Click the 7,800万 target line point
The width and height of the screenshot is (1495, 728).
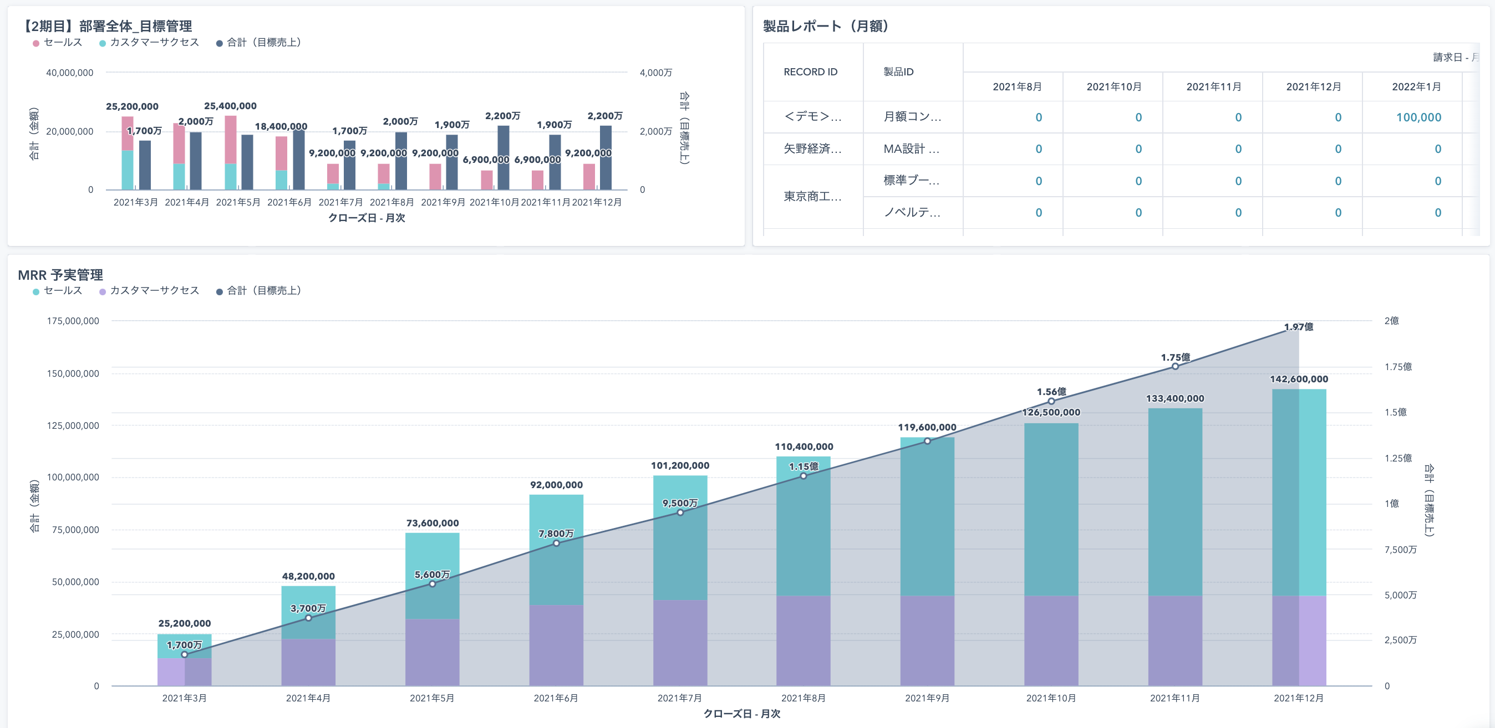point(556,543)
